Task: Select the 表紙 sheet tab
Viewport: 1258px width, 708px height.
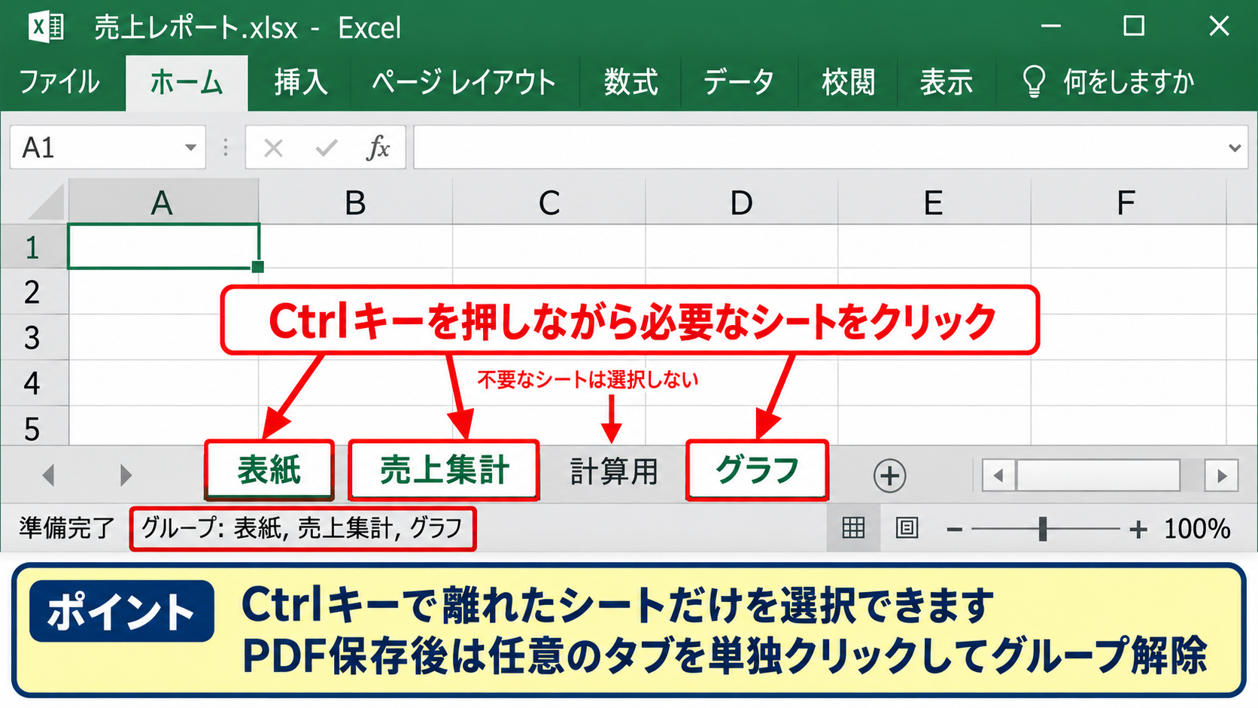Action: 269,470
